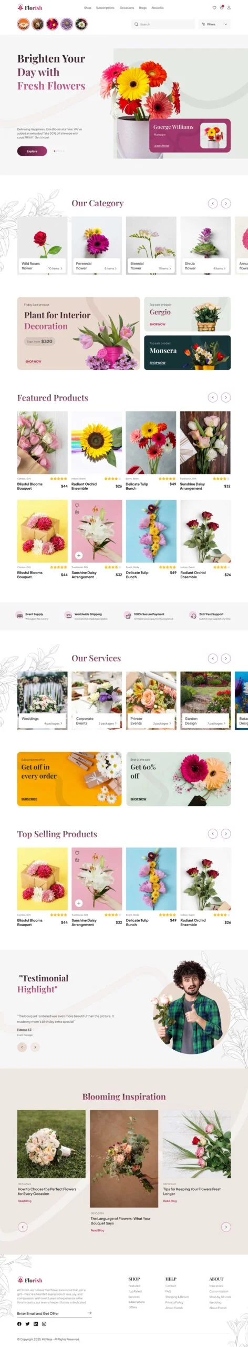Expand Wild Roses flower category chevron
The height and width of the screenshot is (1347, 248).
tap(61, 268)
